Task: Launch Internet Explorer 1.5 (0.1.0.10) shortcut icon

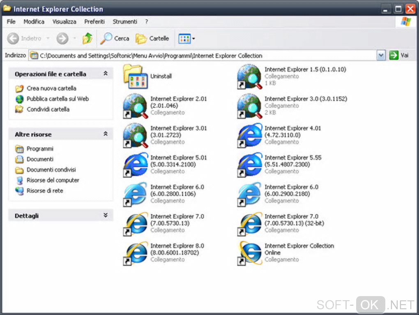Action: tap(250, 76)
